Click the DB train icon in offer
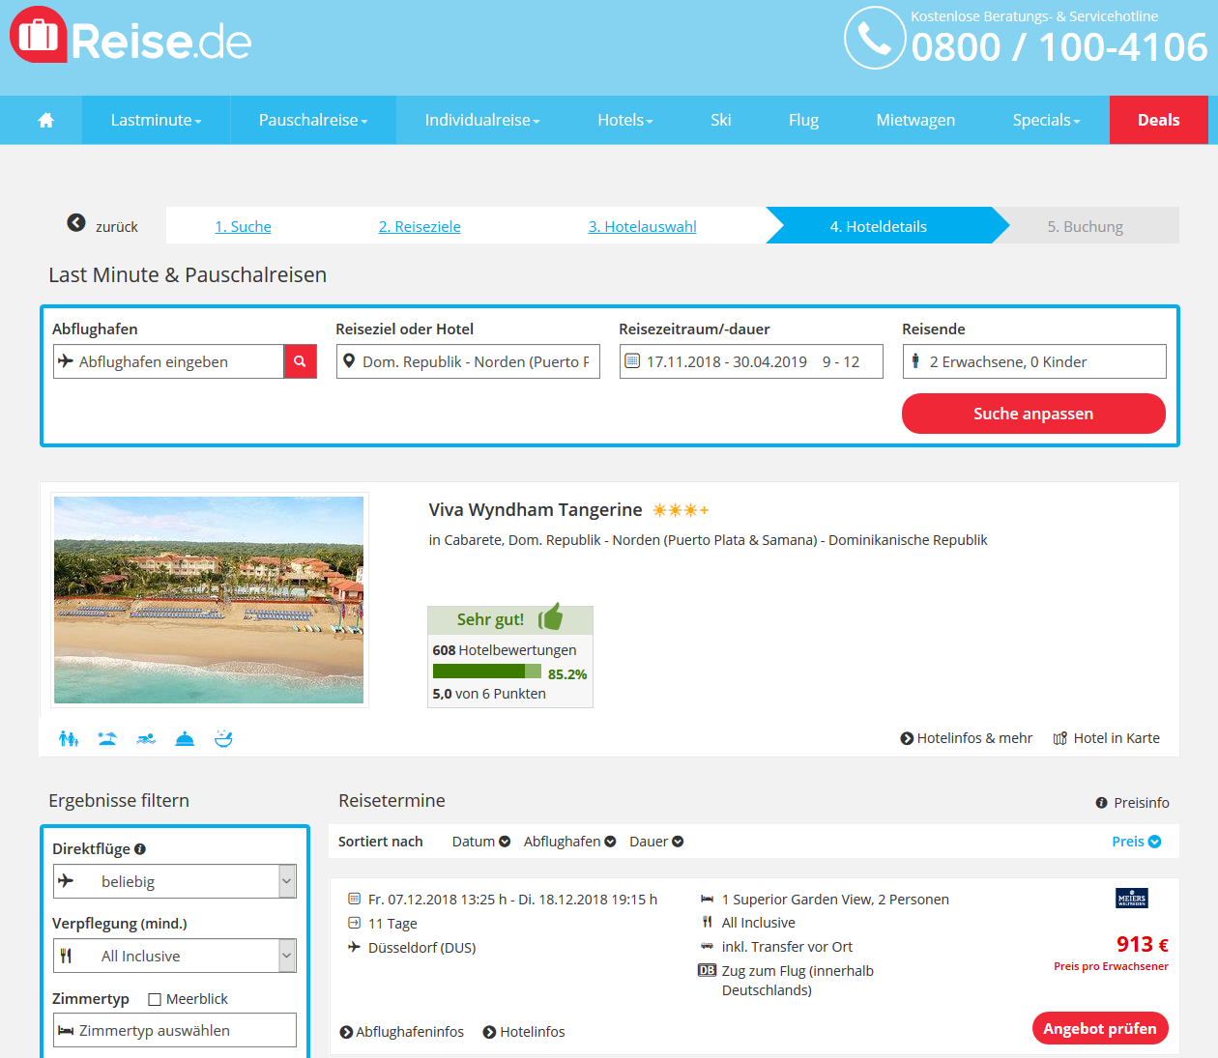Image resolution: width=1218 pixels, height=1058 pixels. tap(707, 970)
